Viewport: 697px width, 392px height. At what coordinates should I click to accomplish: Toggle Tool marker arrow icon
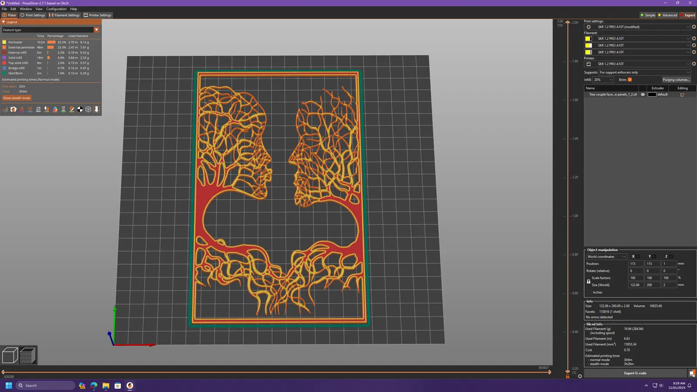tap(96, 109)
